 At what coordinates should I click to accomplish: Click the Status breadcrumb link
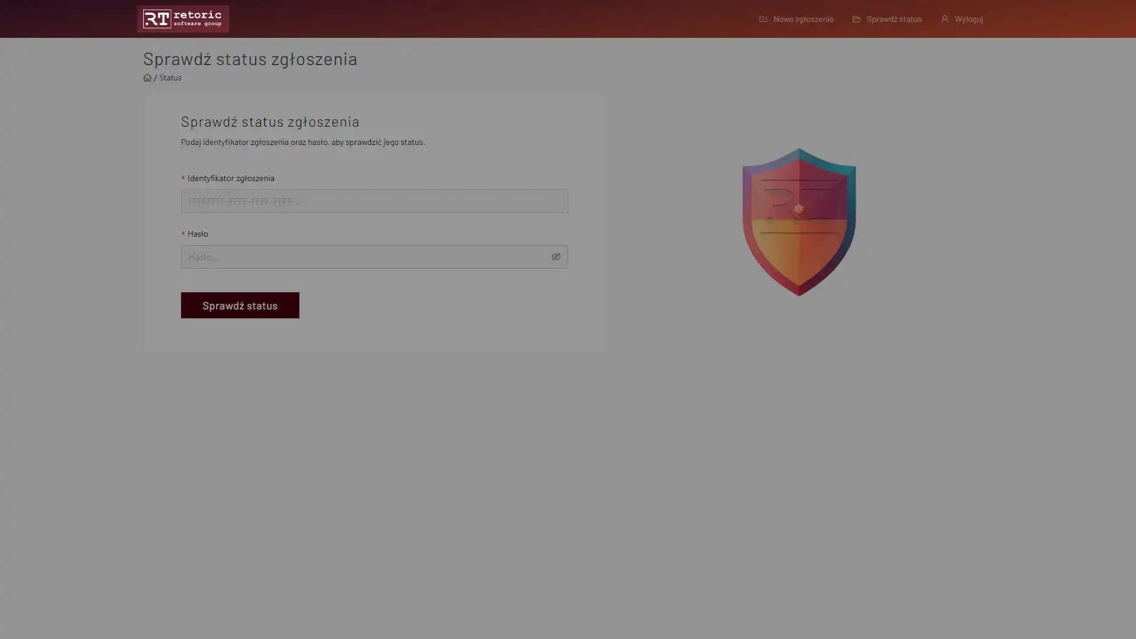point(170,78)
